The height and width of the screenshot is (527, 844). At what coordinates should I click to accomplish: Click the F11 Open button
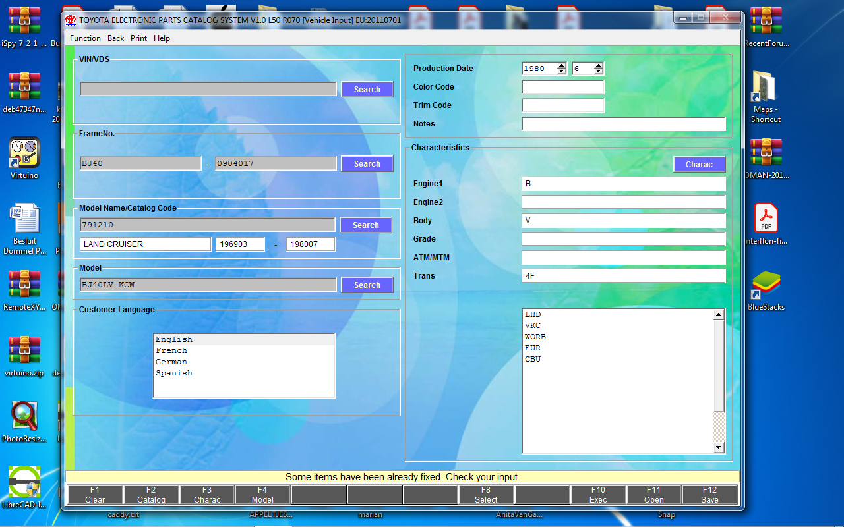[x=654, y=495]
